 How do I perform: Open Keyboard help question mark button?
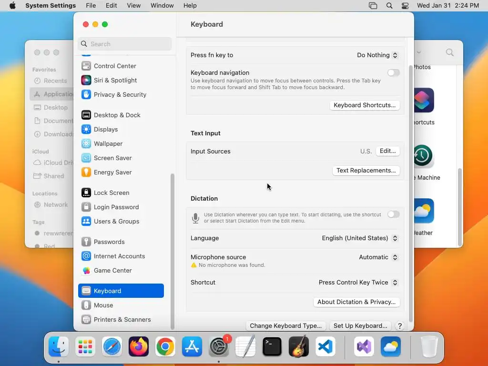coord(400,326)
